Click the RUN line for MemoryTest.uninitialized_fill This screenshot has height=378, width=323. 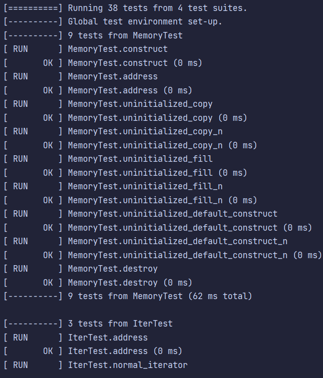(x=108, y=159)
